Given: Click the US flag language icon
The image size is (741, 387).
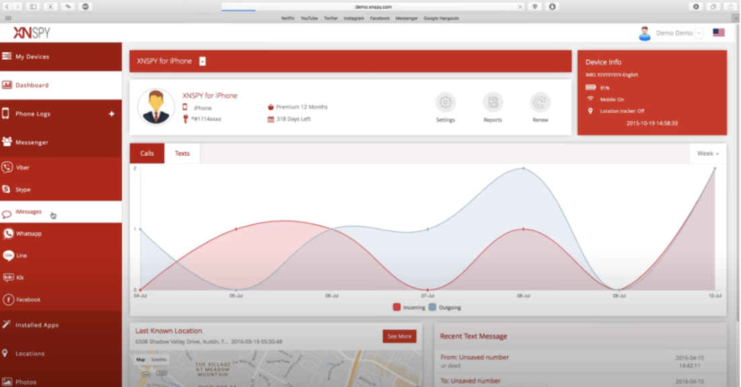Looking at the screenshot, I should click(x=719, y=32).
